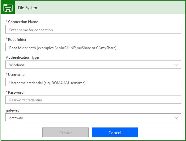186x141 pixels.
Task: Cancel the File System connection dialog
Action: point(115,133)
